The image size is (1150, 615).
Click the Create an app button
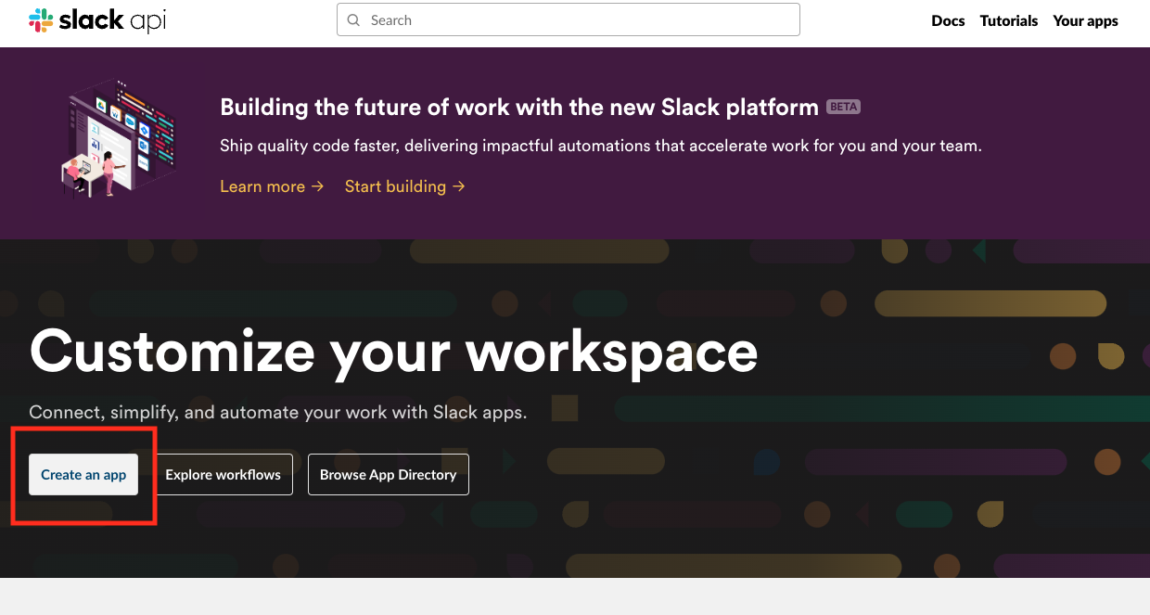coord(83,474)
